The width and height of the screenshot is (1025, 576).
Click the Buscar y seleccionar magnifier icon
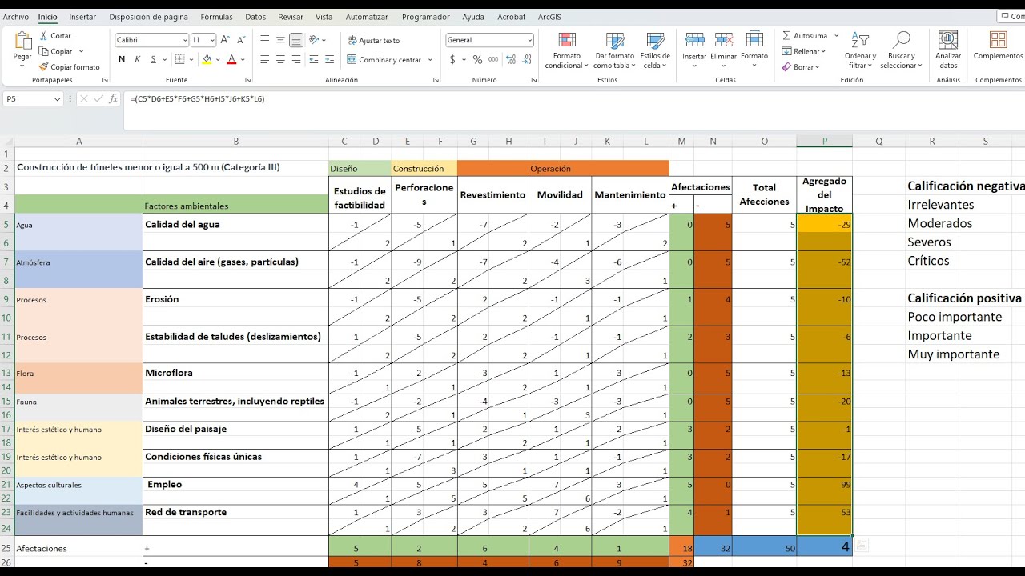tap(902, 40)
